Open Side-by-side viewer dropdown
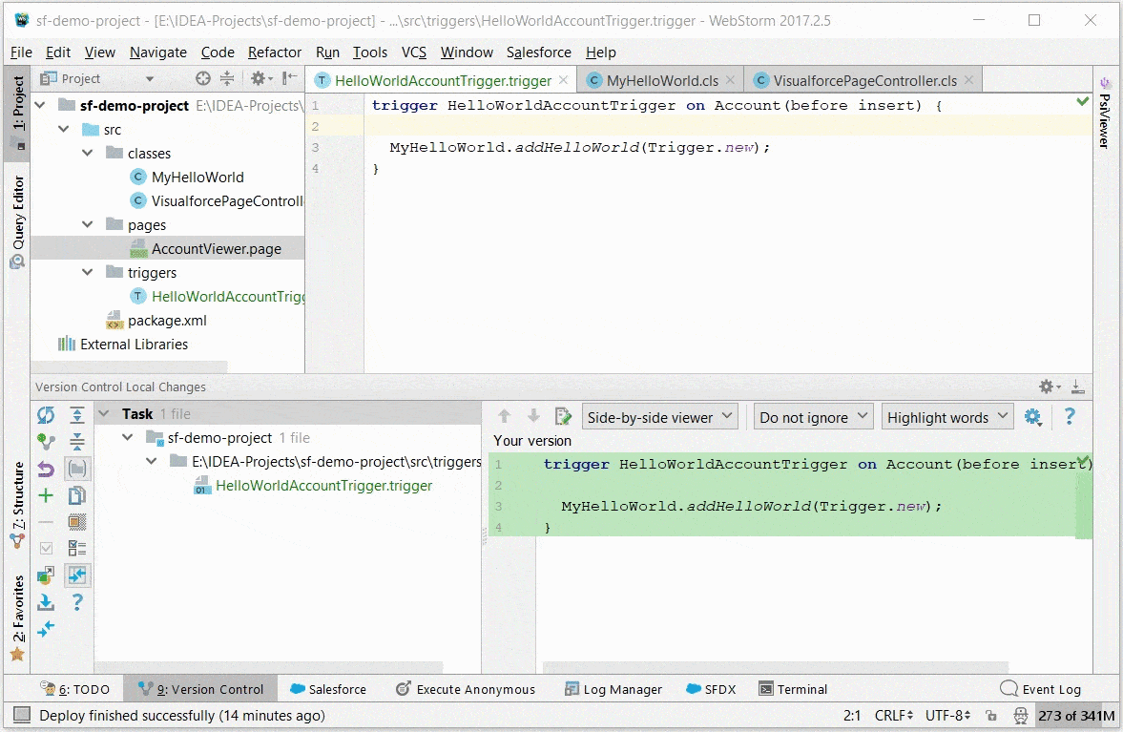1123x732 pixels. coord(659,417)
